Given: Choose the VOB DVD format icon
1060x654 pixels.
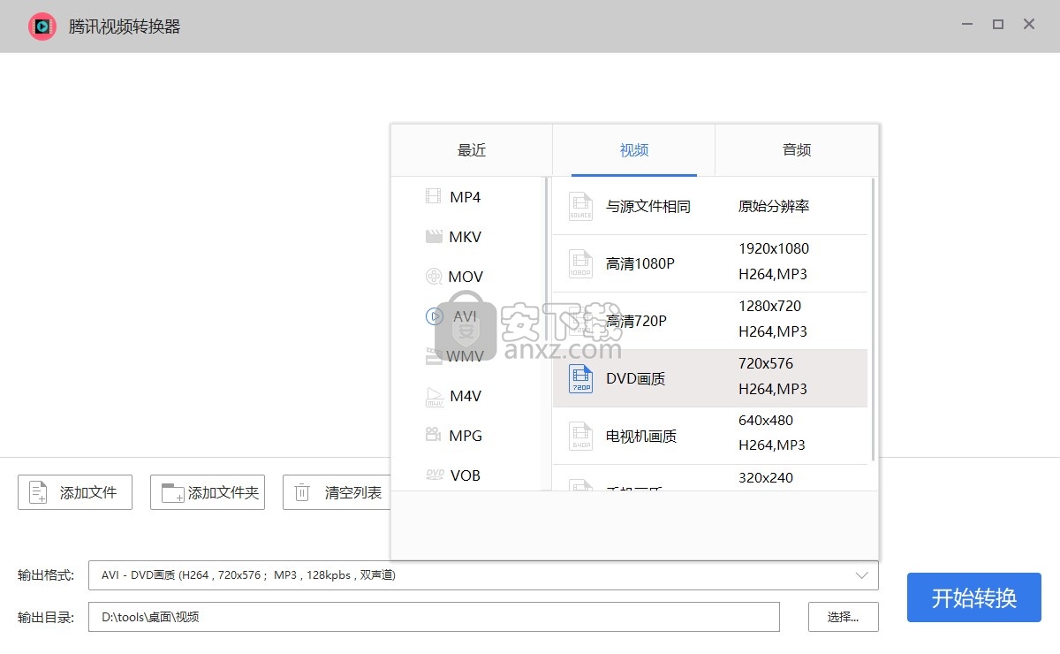Looking at the screenshot, I should pos(435,475).
